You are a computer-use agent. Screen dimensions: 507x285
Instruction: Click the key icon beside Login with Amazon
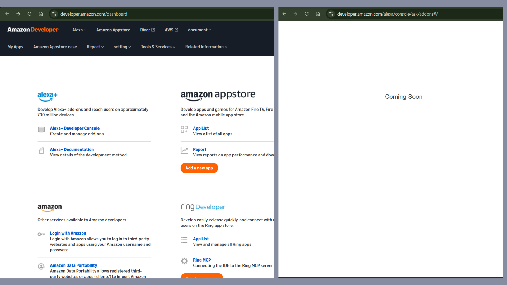41,234
